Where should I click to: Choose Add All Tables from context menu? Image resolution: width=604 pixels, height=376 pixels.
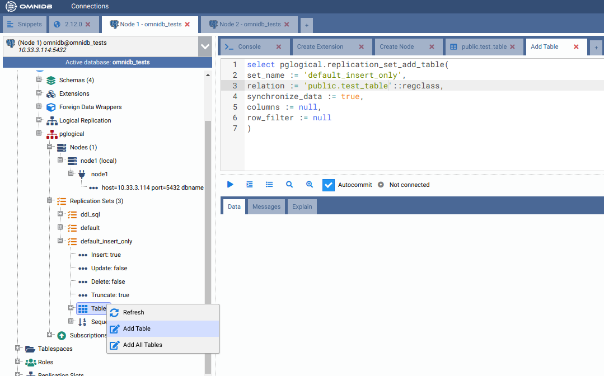click(163, 345)
